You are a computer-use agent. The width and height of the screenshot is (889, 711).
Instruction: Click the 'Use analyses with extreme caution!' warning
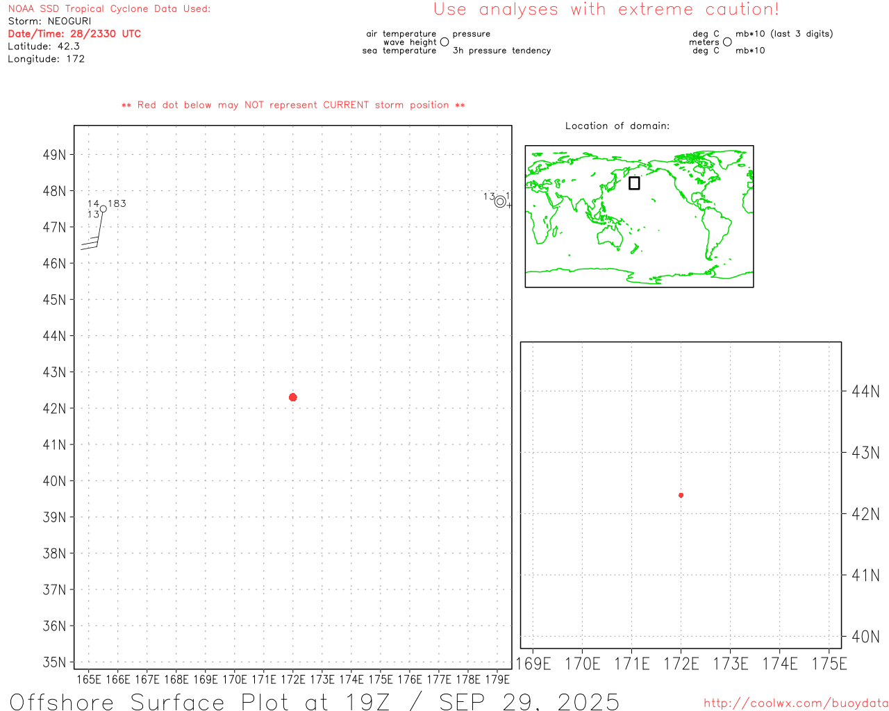pyautogui.click(x=606, y=10)
